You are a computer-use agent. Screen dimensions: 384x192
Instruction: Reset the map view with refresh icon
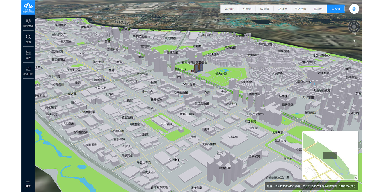355,46
